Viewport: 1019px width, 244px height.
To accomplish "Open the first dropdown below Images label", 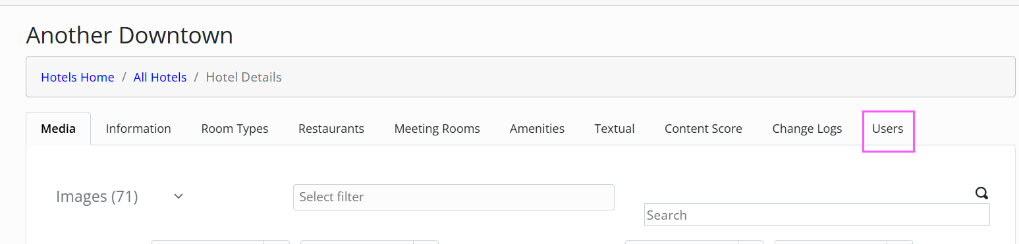I will (221, 242).
